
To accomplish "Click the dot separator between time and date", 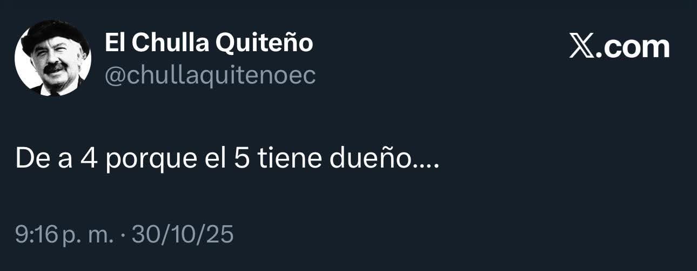I will click(x=123, y=235).
